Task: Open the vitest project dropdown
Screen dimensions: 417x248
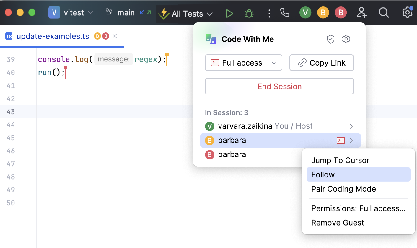Action: pyautogui.click(x=71, y=13)
